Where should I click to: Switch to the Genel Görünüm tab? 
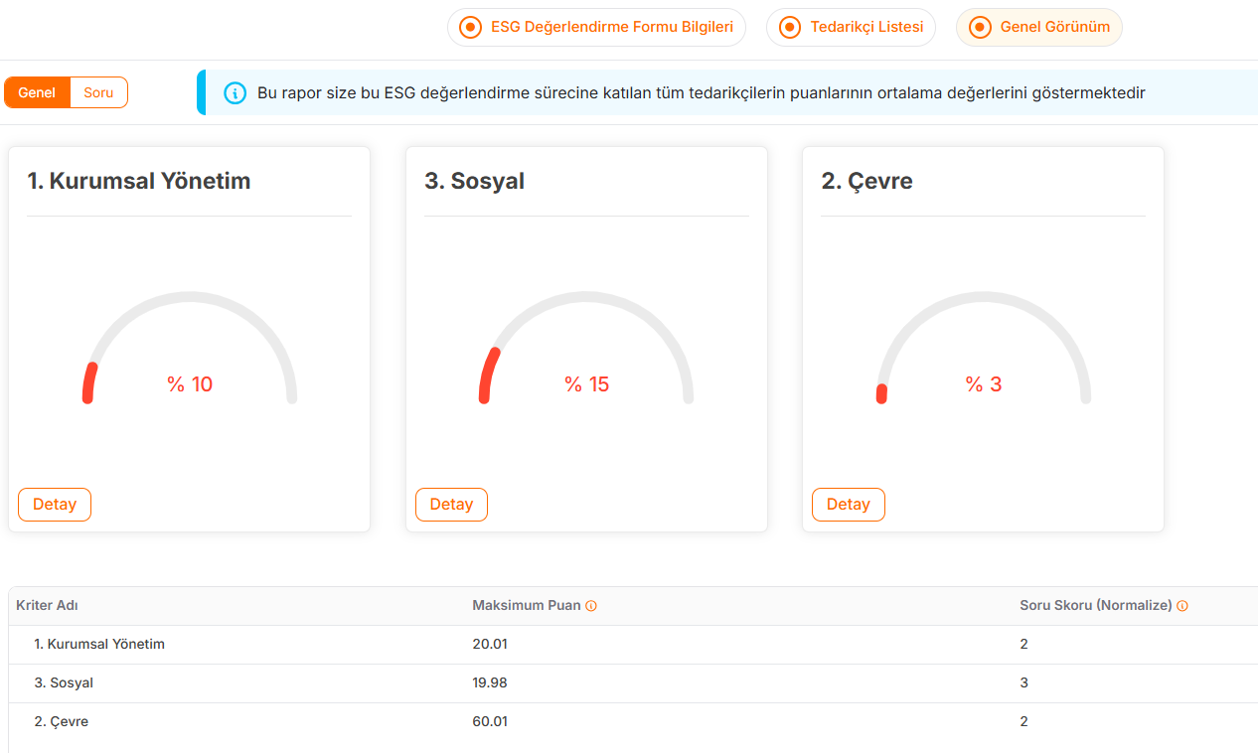(1038, 28)
